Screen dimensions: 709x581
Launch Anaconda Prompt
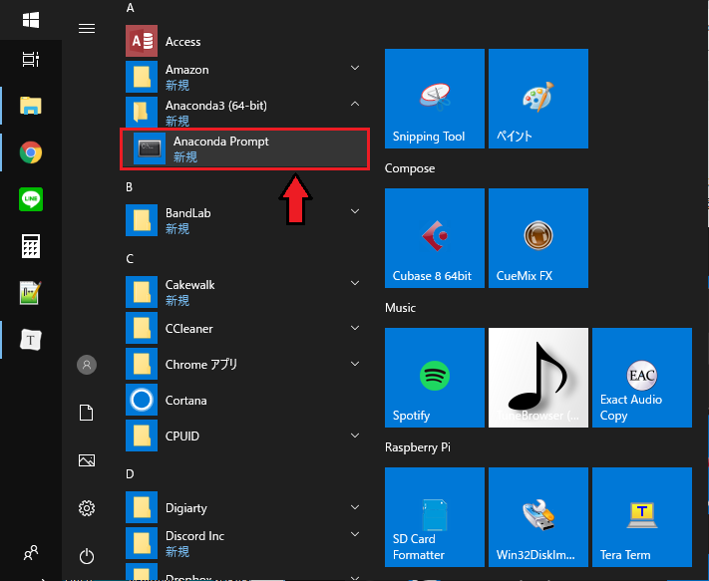click(244, 148)
